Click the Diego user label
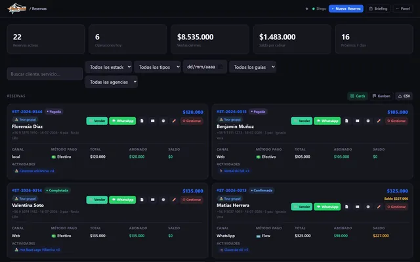Image resolution: width=420 pixels, height=262 pixels. (321, 9)
